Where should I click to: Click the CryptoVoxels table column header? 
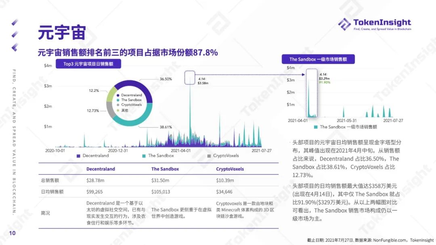pyautogui.click(x=230, y=169)
